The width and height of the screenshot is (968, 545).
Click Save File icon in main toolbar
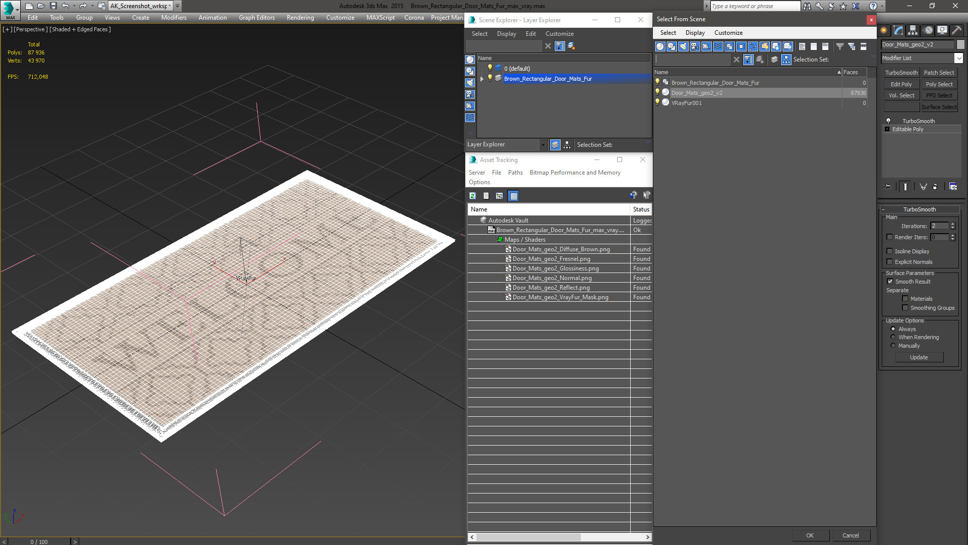[x=53, y=6]
